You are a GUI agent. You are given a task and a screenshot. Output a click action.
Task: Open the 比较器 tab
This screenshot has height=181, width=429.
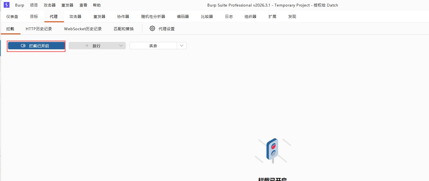207,17
